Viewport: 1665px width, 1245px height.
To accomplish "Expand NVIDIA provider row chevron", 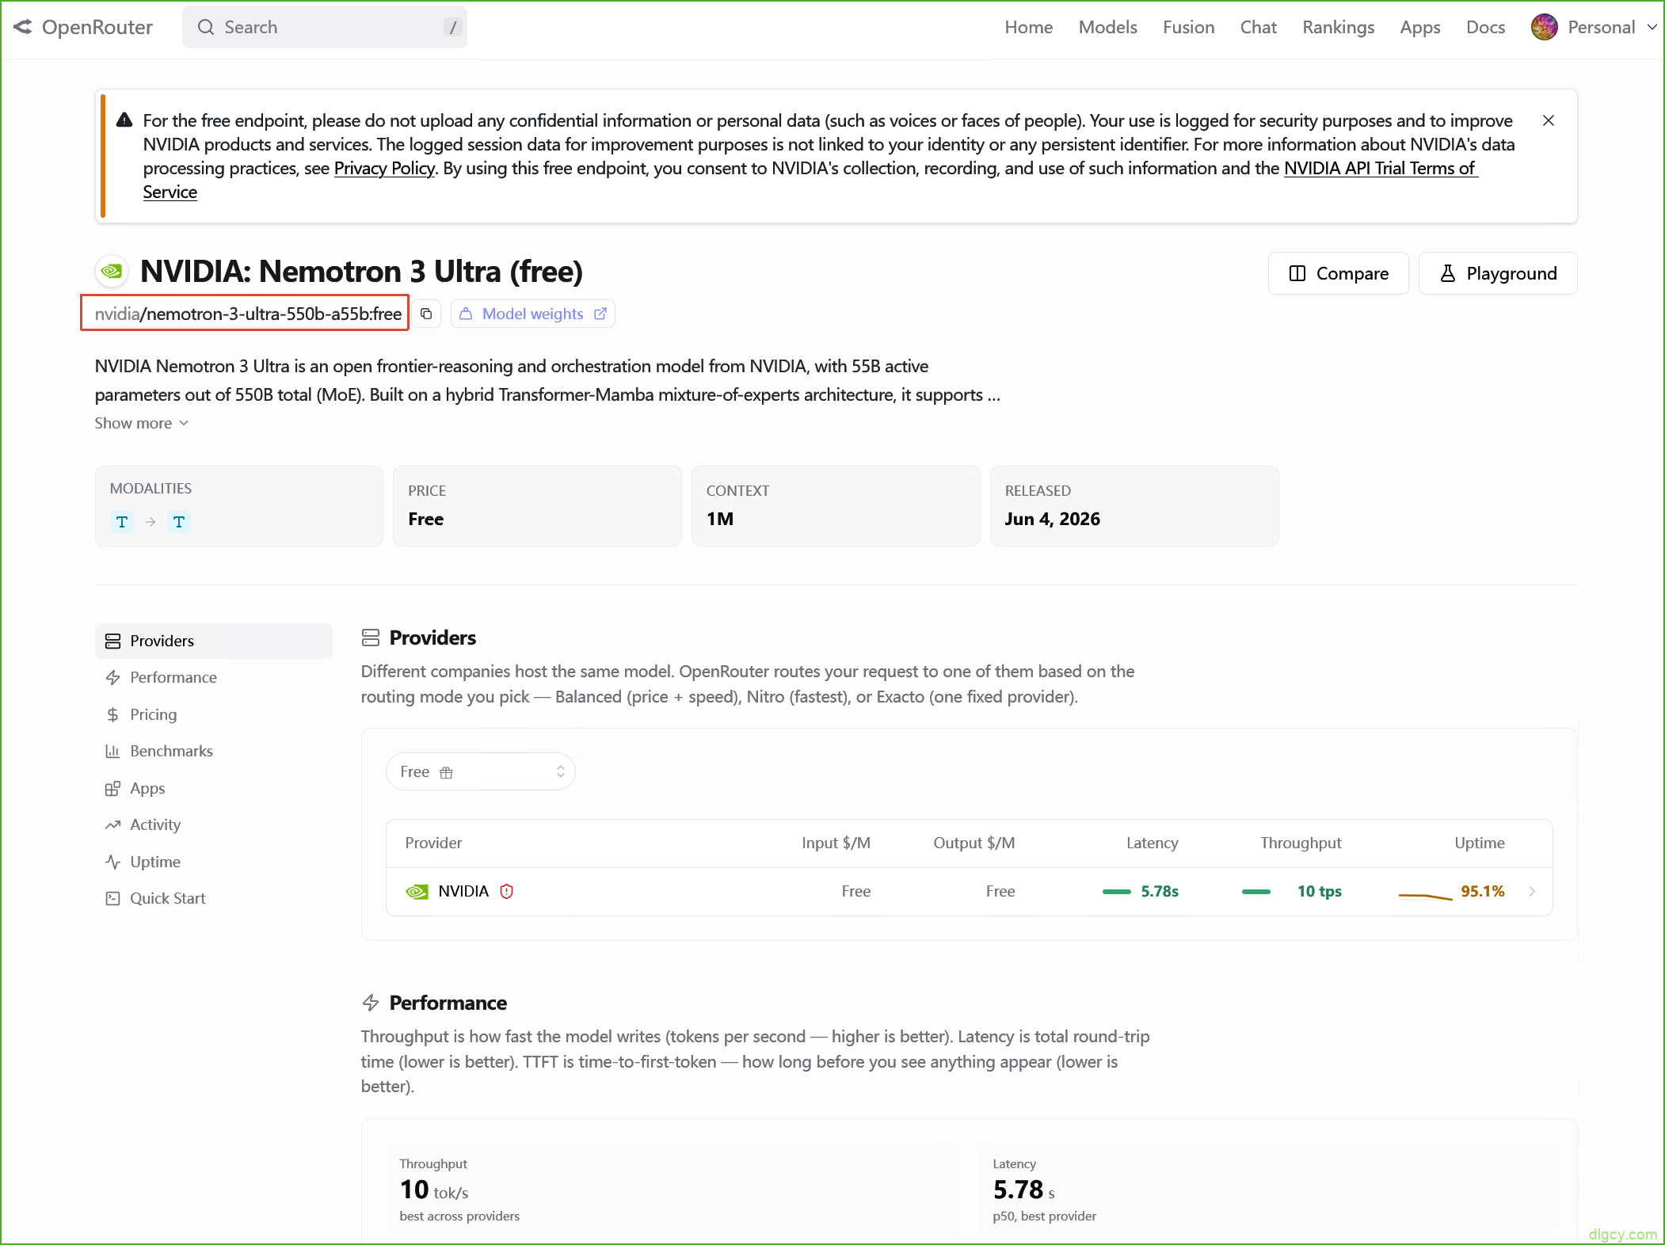I will coord(1533,891).
